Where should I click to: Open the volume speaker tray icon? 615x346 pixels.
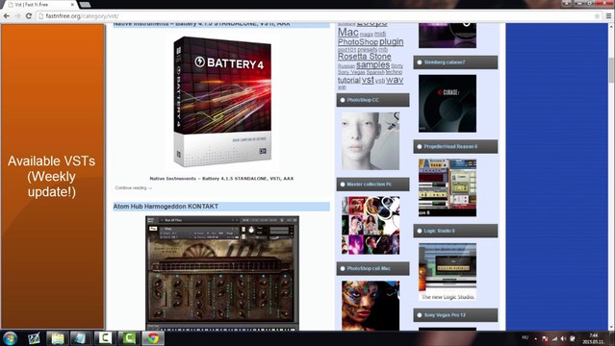tap(563, 338)
